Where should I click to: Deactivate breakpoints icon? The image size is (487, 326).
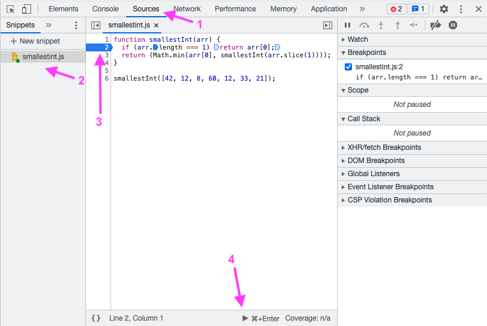click(x=436, y=25)
